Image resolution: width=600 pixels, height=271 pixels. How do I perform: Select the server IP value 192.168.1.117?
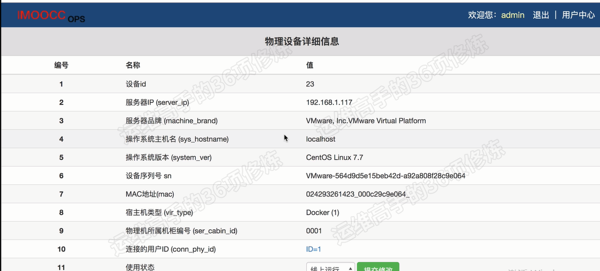329,102
